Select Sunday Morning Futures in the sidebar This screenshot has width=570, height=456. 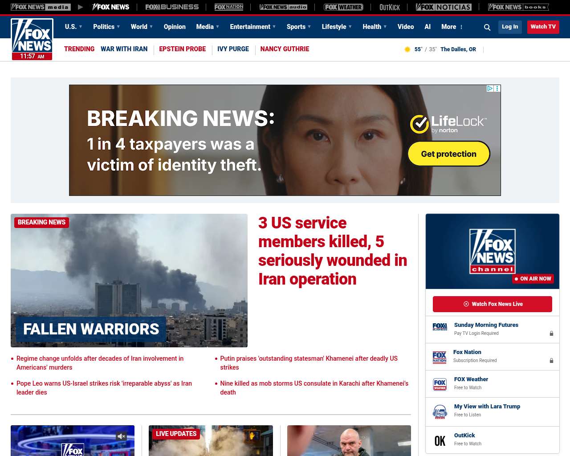(486, 325)
